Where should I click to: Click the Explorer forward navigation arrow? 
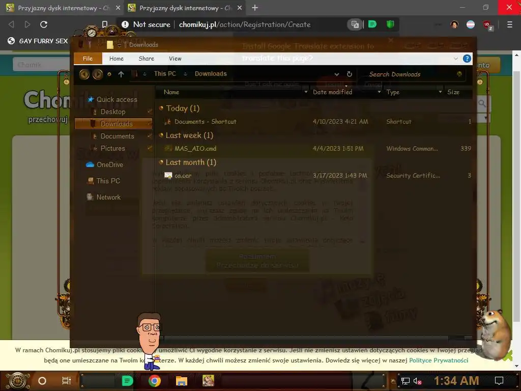97,74
